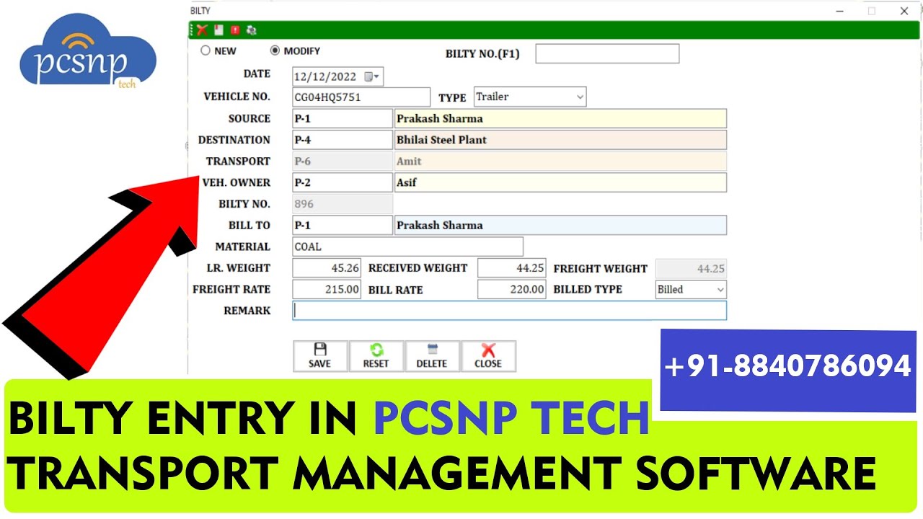Click the RESET button
Viewport: 923px width, 519px height.
click(x=376, y=356)
